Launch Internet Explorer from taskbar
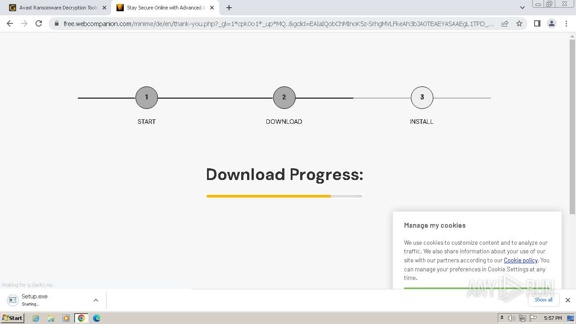 click(x=36, y=318)
